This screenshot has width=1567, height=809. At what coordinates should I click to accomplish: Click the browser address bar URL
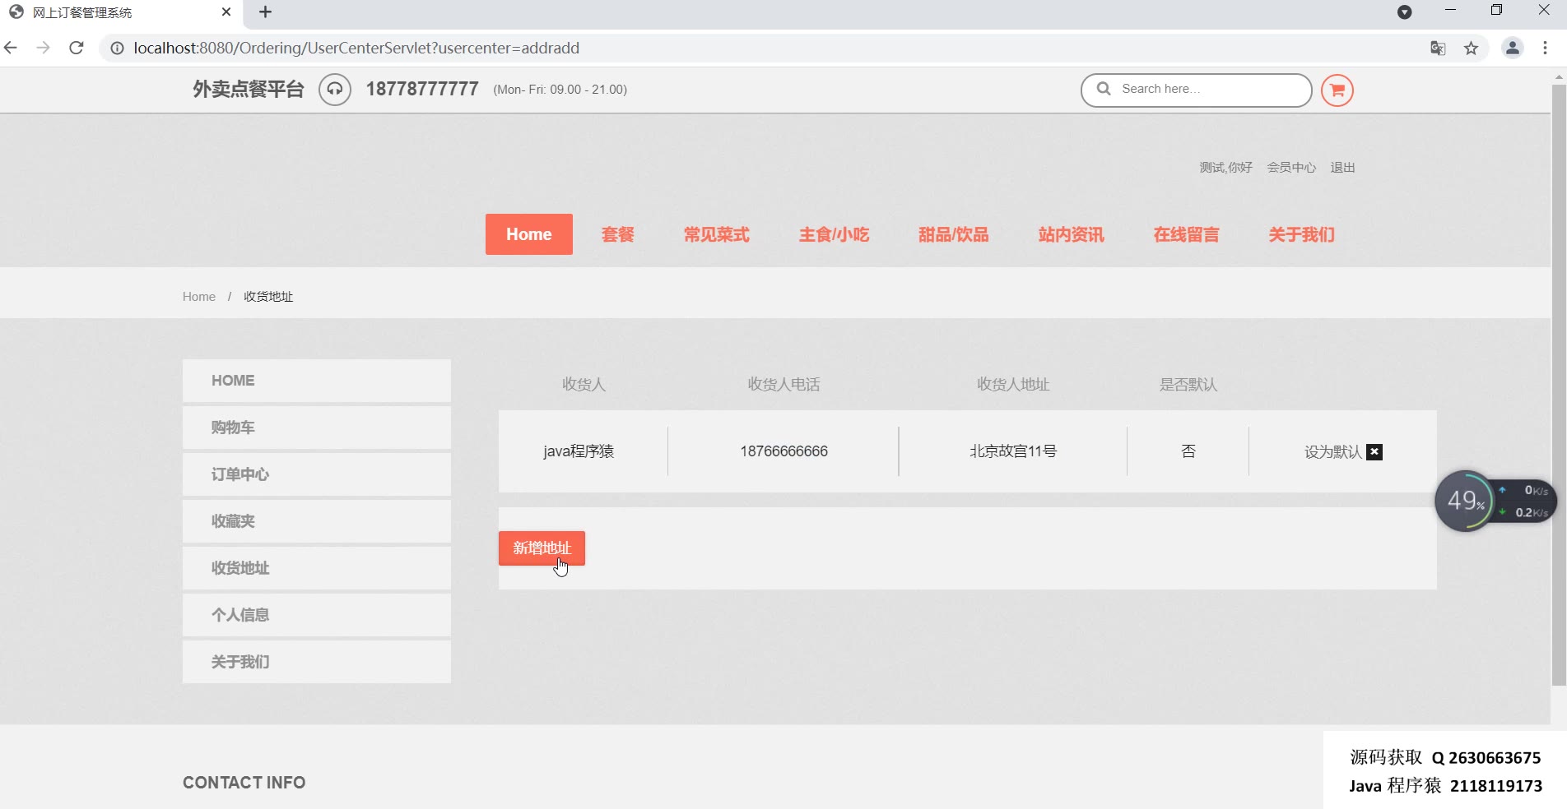[x=356, y=49]
